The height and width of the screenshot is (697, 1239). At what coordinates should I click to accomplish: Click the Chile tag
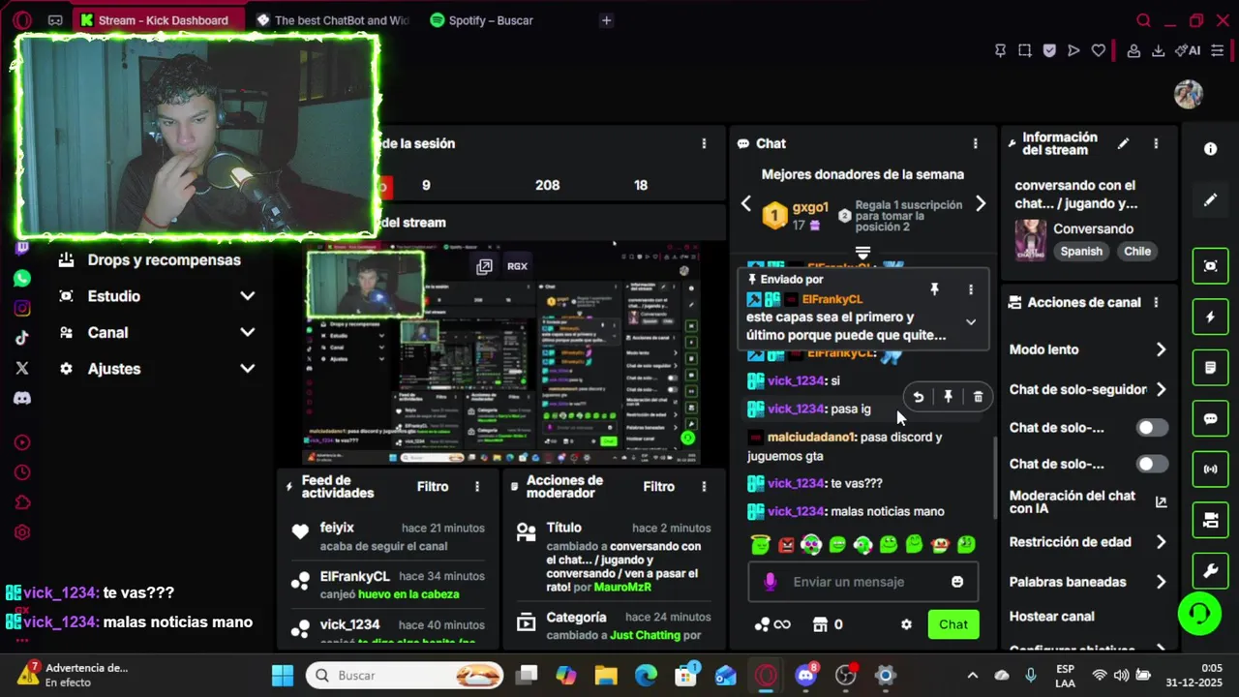pos(1137,251)
